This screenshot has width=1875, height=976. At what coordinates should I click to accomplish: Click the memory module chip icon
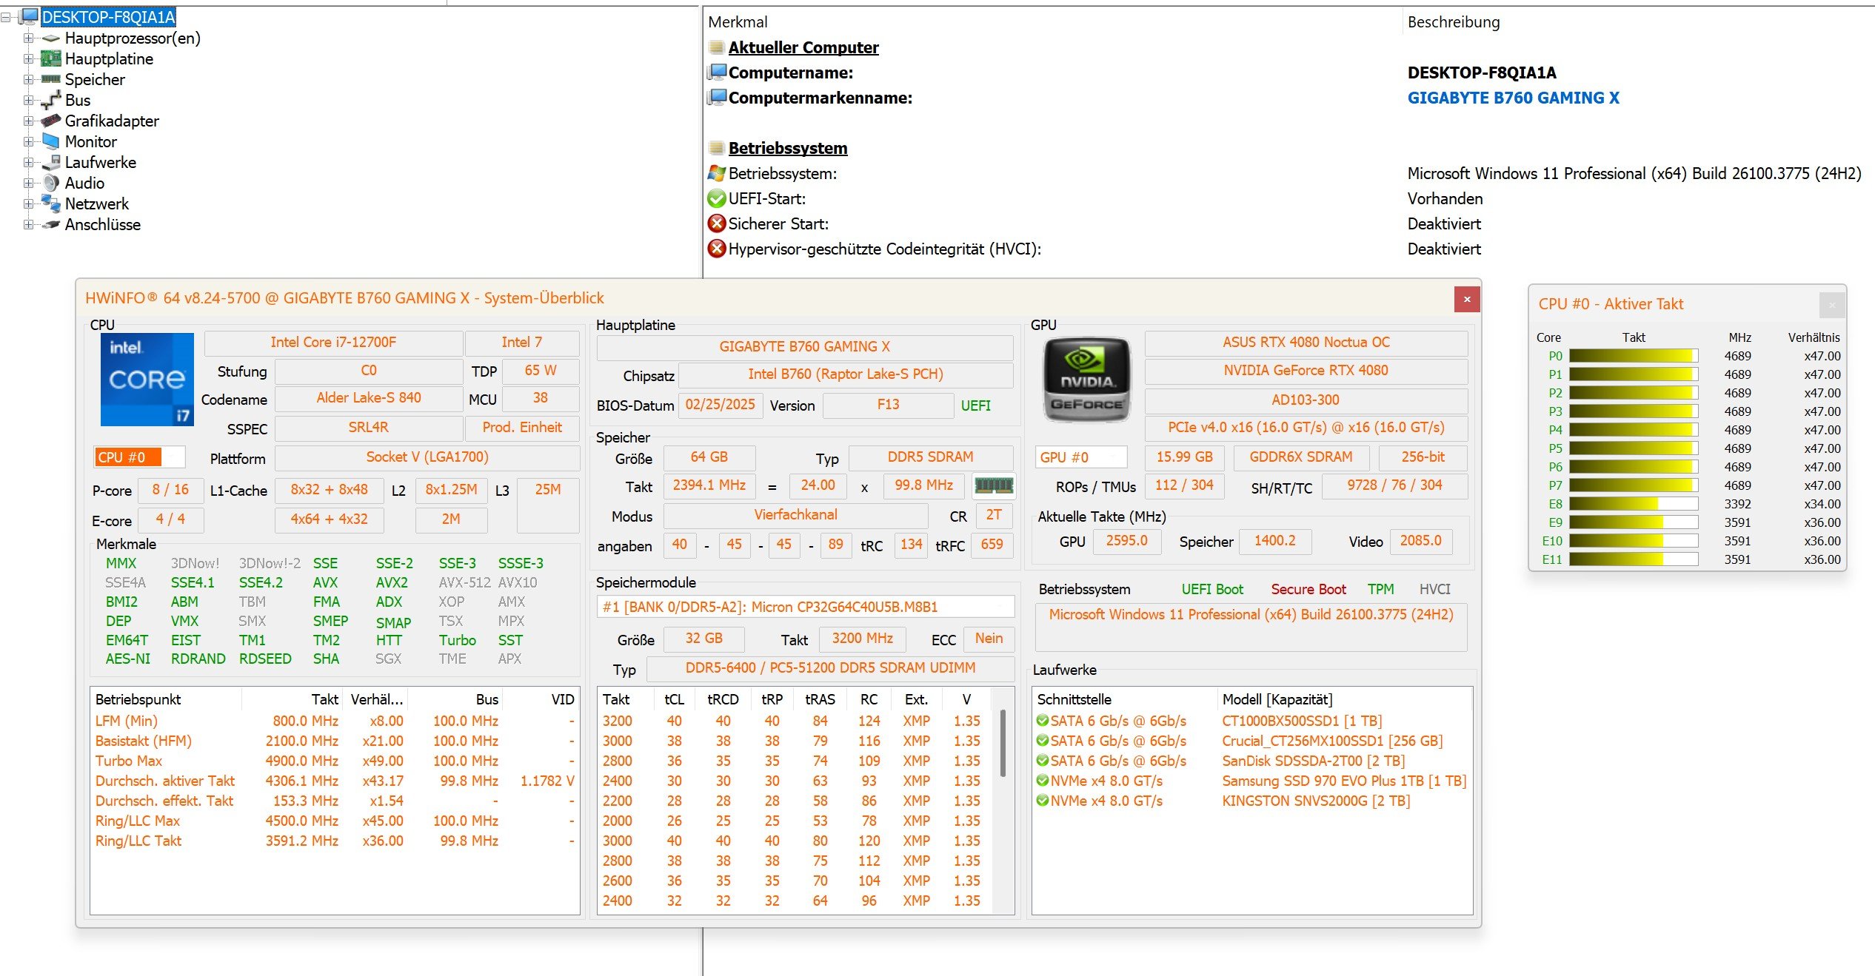tap(993, 485)
